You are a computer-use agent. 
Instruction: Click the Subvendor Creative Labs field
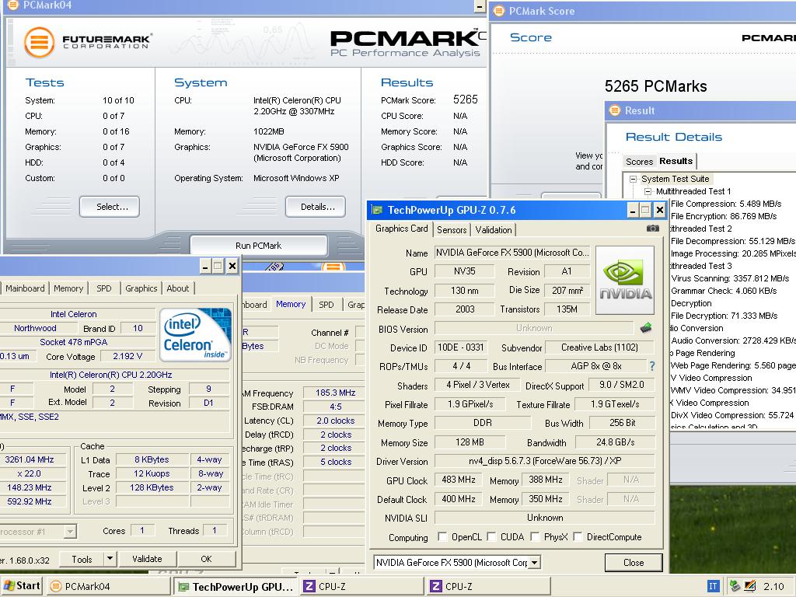[599, 347]
